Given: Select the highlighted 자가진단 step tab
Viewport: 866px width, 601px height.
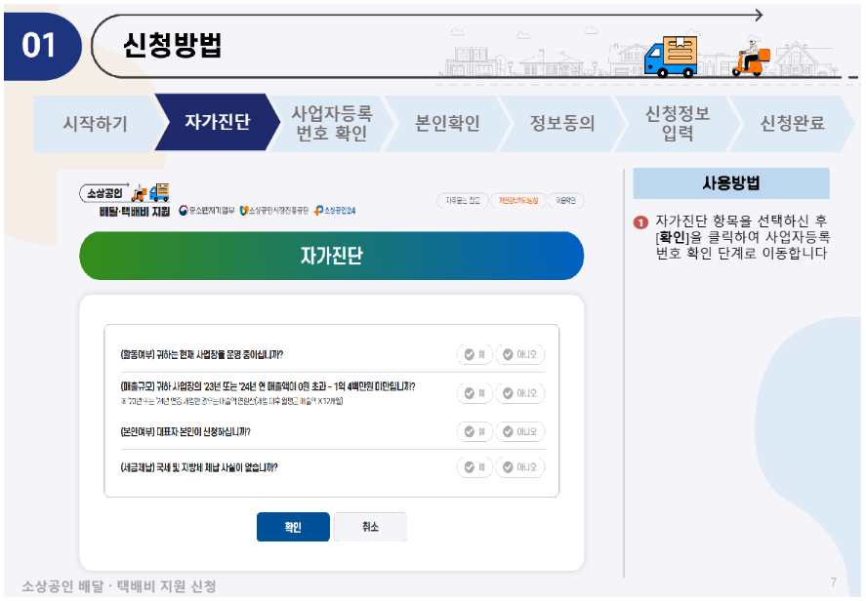Looking at the screenshot, I should 217,122.
